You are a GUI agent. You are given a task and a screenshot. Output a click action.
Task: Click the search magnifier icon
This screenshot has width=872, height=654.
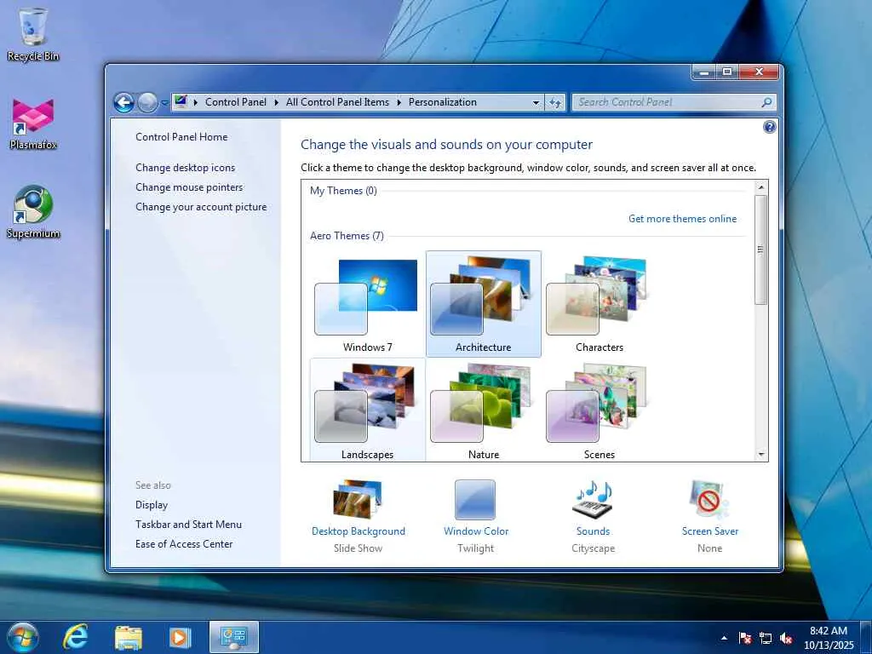(x=766, y=102)
